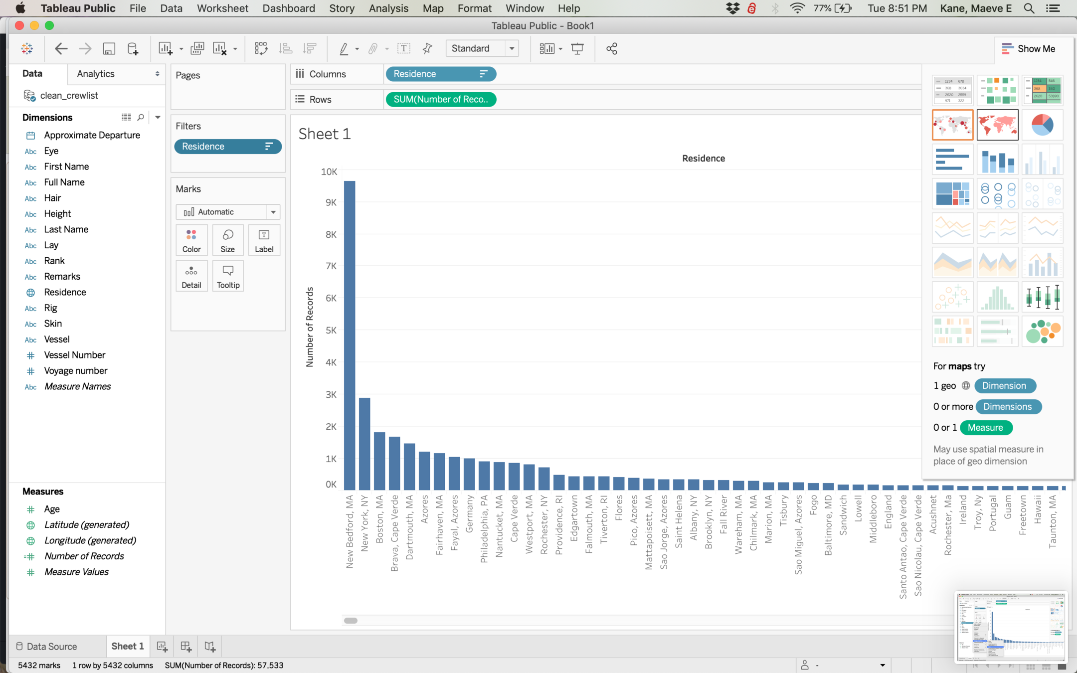Viewport: 1077px width, 673px height.
Task: Click the New Data Source icon
Action: tap(133, 48)
